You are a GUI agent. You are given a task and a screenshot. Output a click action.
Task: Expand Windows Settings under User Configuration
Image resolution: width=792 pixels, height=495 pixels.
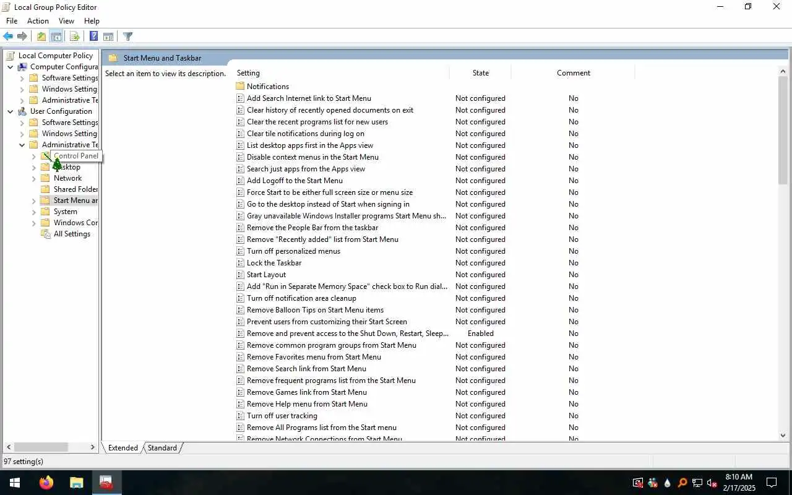(22, 134)
